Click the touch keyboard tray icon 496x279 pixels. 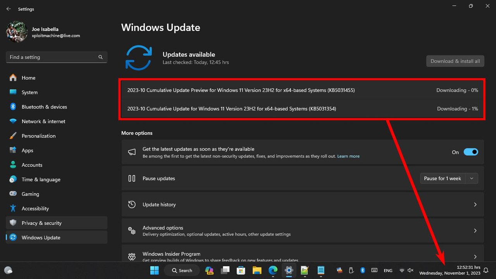[x=374, y=270]
